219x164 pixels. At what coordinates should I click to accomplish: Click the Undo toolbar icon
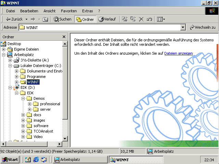pos(149,19)
